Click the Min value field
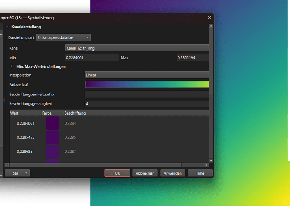This screenshot has height=206, width=301. tap(92, 57)
